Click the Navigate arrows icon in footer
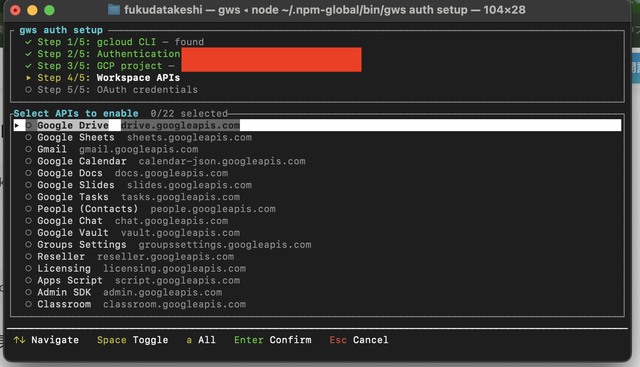This screenshot has width=640, height=367. [19, 340]
